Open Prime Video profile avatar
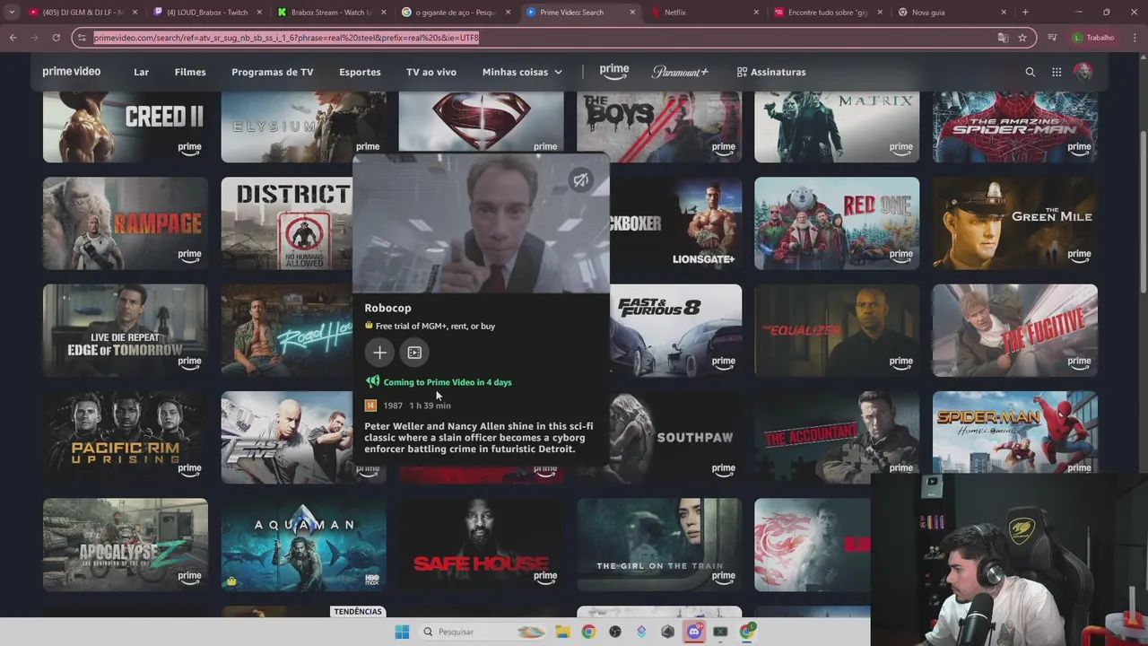1148x646 pixels. click(x=1083, y=72)
